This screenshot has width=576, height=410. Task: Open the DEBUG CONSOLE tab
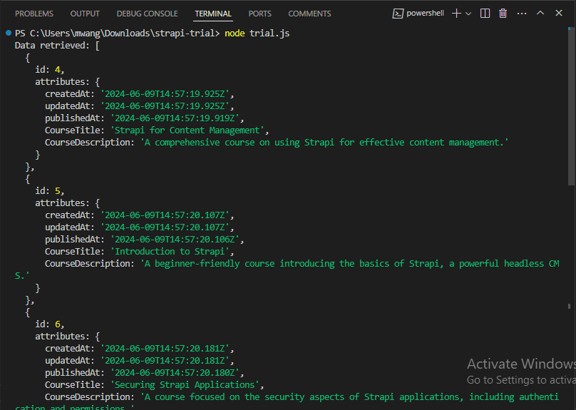pyautogui.click(x=147, y=14)
